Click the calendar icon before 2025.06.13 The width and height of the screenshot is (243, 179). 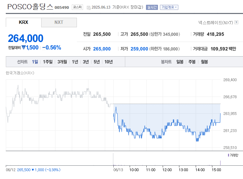(88, 8)
